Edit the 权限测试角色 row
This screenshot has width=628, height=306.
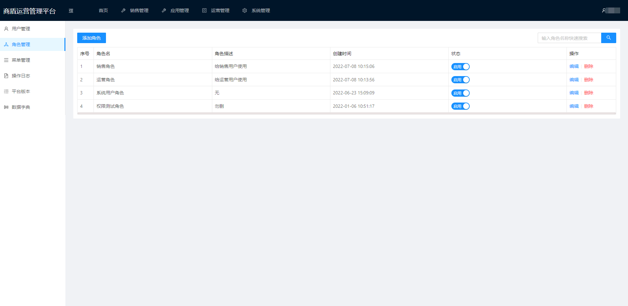tap(574, 106)
